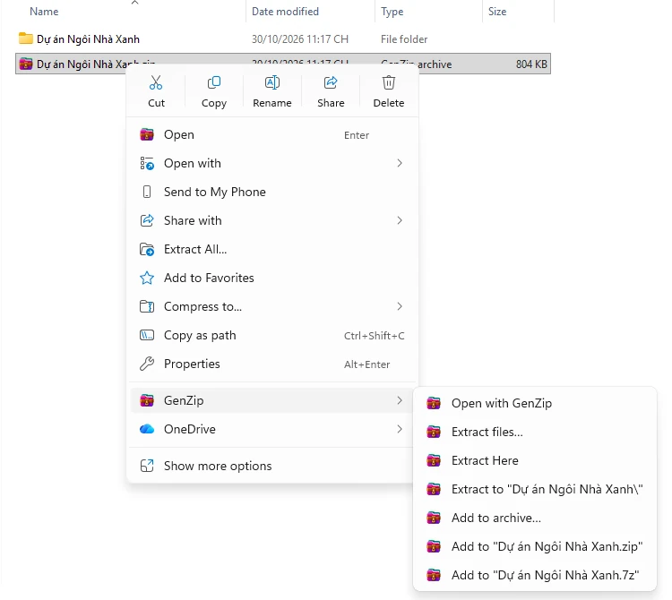
Task: Choose Open with GenZip in submenu
Action: pos(534,403)
